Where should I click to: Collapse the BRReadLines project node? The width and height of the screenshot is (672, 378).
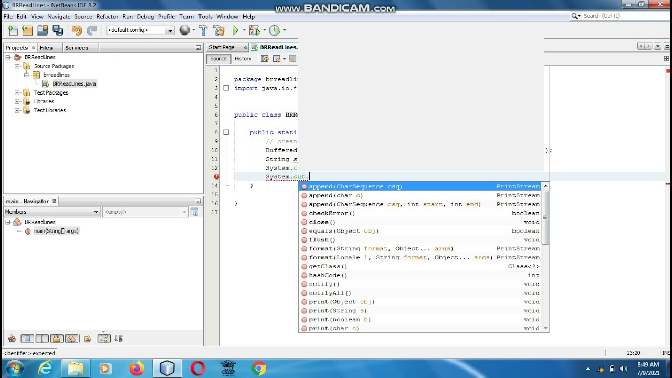pyautogui.click(x=8, y=57)
